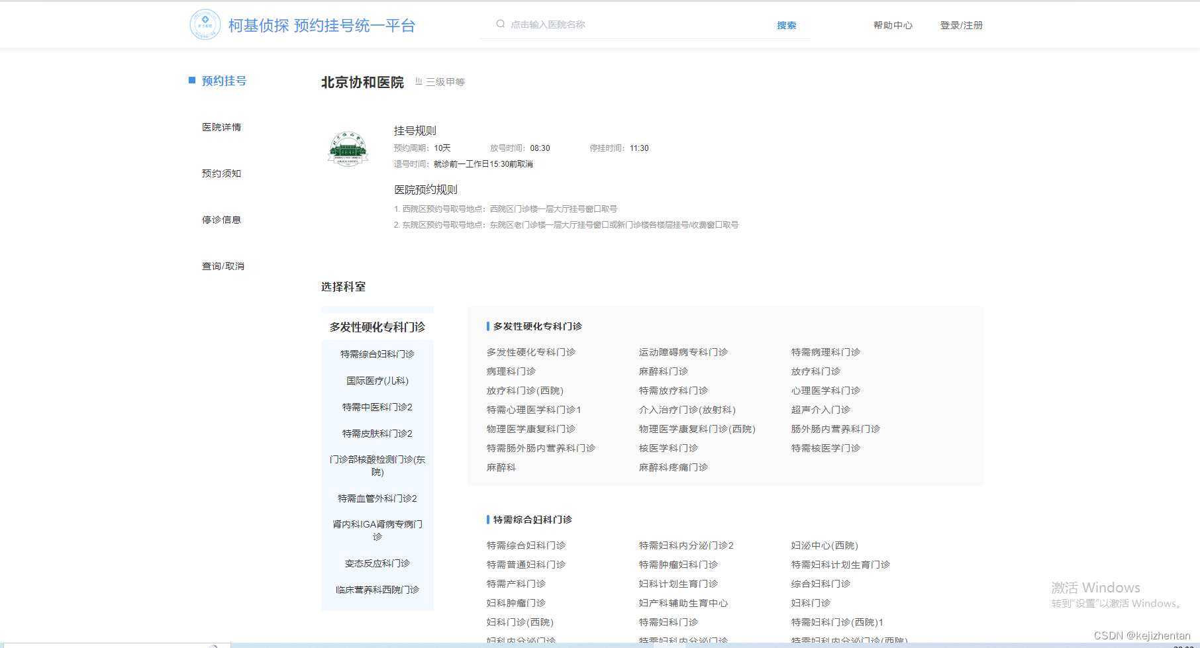The height and width of the screenshot is (648, 1200).
Task: Click 特需妇科计划生育门诊 department link
Action: pos(841,565)
